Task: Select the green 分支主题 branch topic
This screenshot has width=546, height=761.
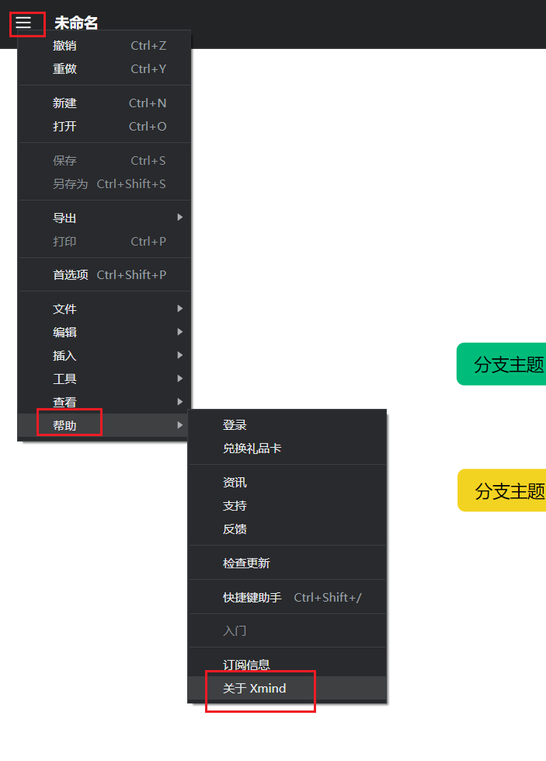Action: click(x=502, y=364)
